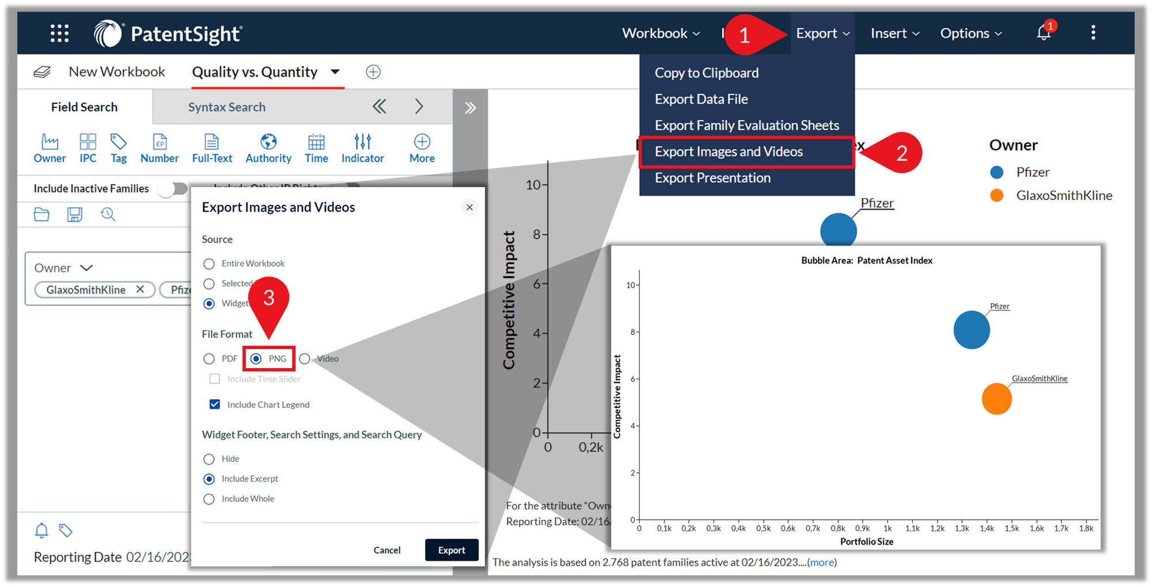Open the app launcher grid icon
Viewport: 1152px width, 587px height.
pyautogui.click(x=59, y=33)
